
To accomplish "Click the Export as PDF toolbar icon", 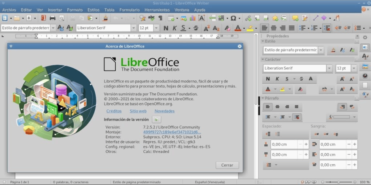I will [44, 18].
